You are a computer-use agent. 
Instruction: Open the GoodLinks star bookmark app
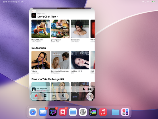click(63, 112)
